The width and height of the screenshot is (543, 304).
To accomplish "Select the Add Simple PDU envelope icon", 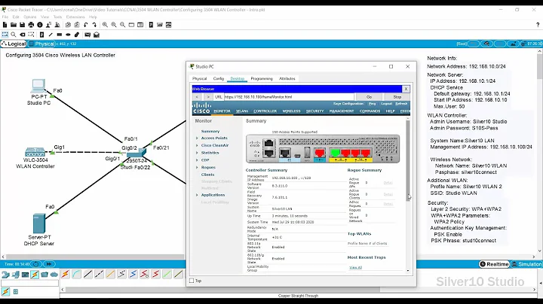I will coord(87,35).
